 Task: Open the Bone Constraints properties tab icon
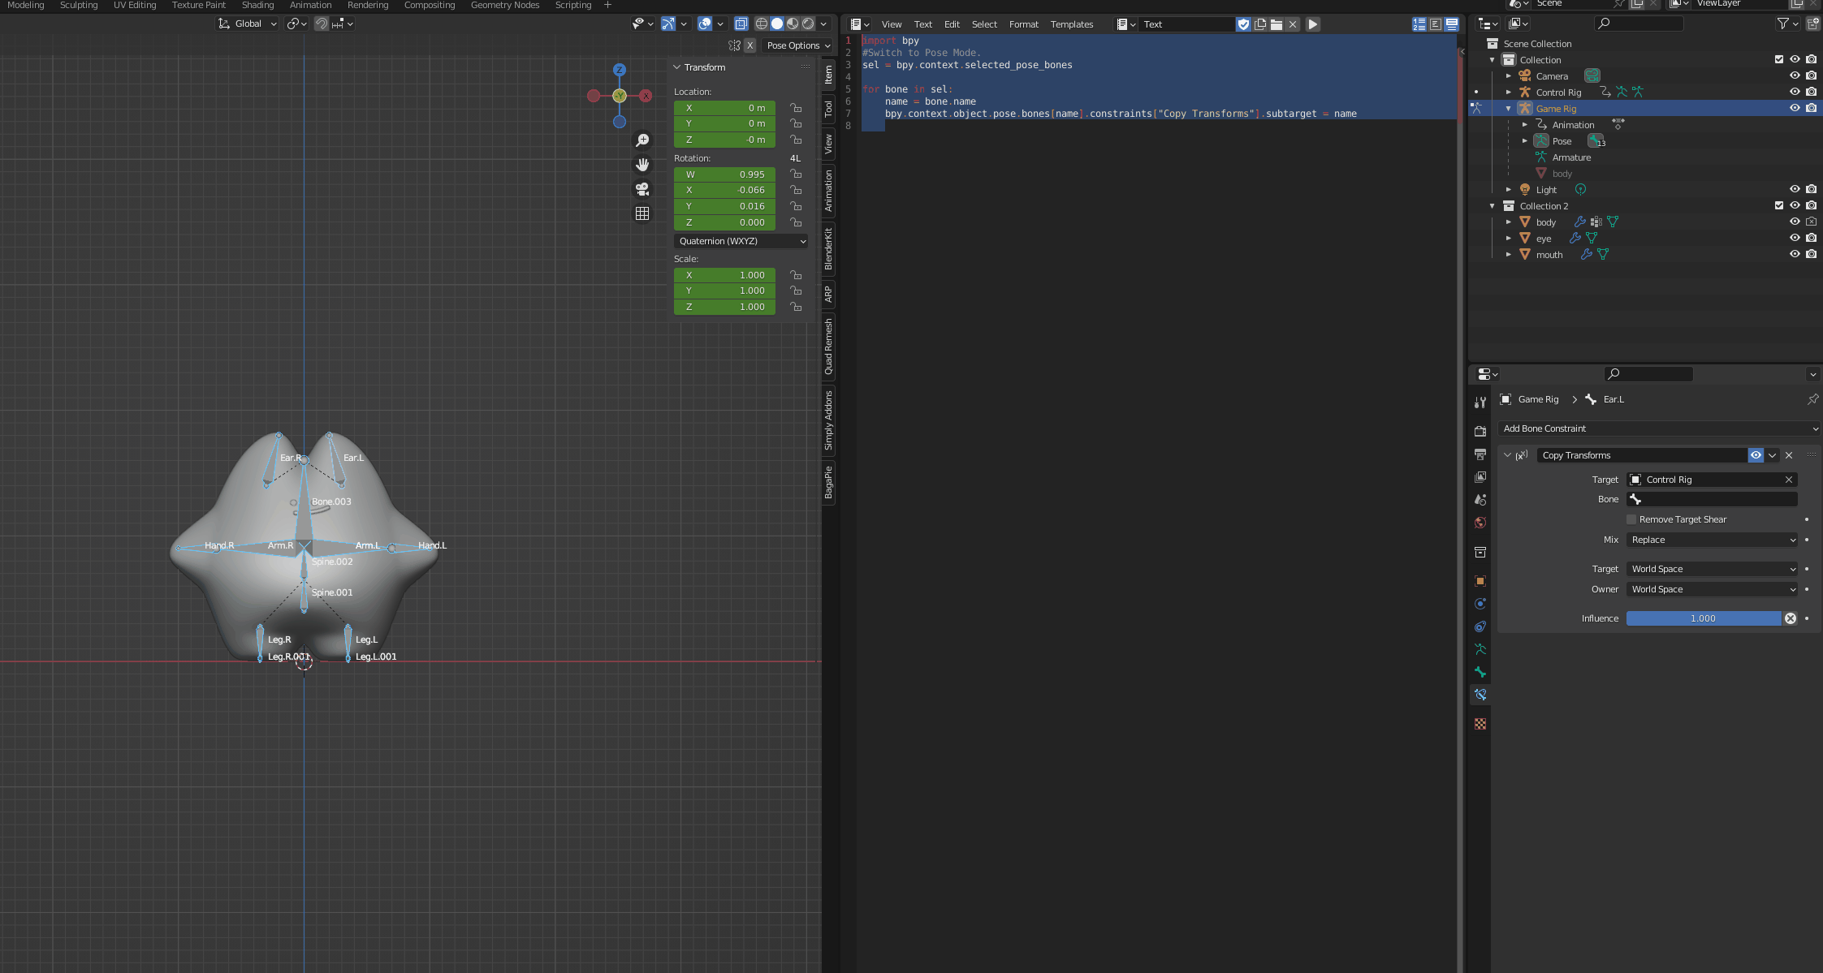pos(1480,695)
